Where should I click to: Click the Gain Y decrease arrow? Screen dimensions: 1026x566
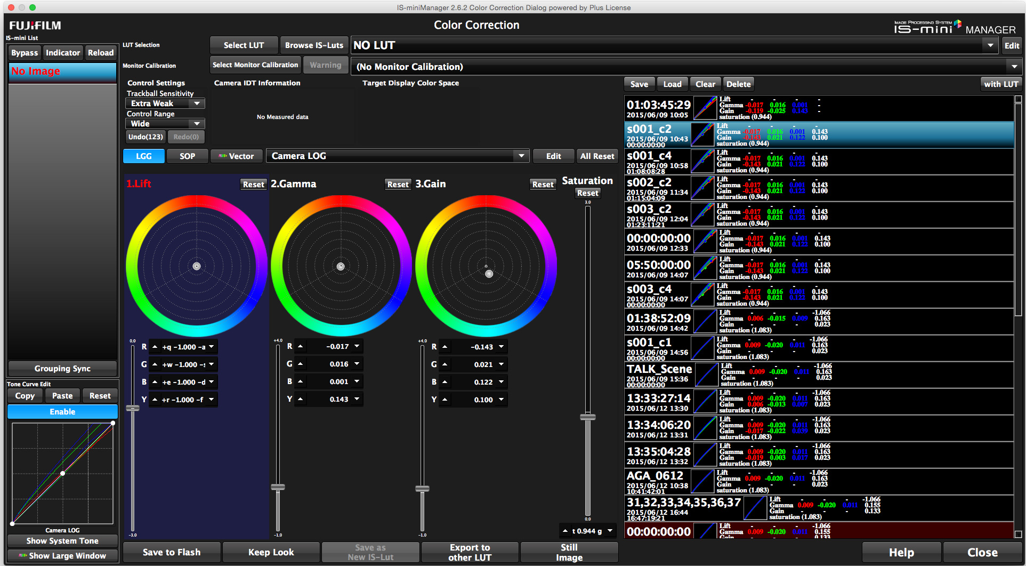tap(501, 400)
